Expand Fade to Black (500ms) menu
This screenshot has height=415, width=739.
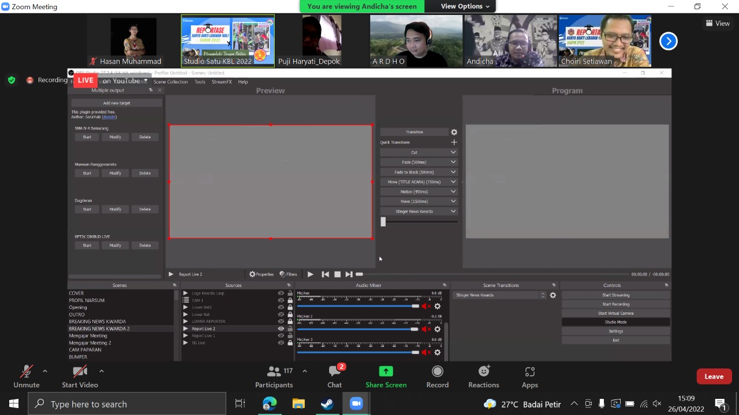click(453, 172)
